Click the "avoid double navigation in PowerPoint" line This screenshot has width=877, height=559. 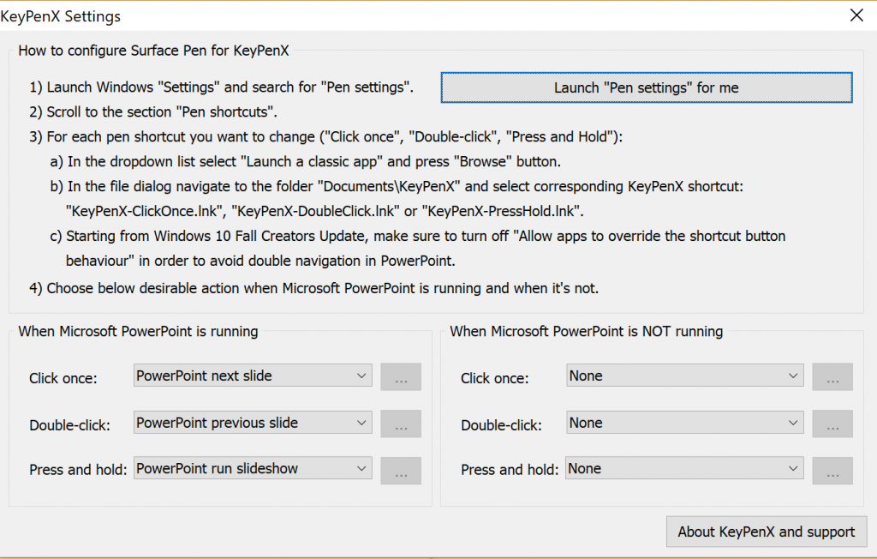[260, 261]
